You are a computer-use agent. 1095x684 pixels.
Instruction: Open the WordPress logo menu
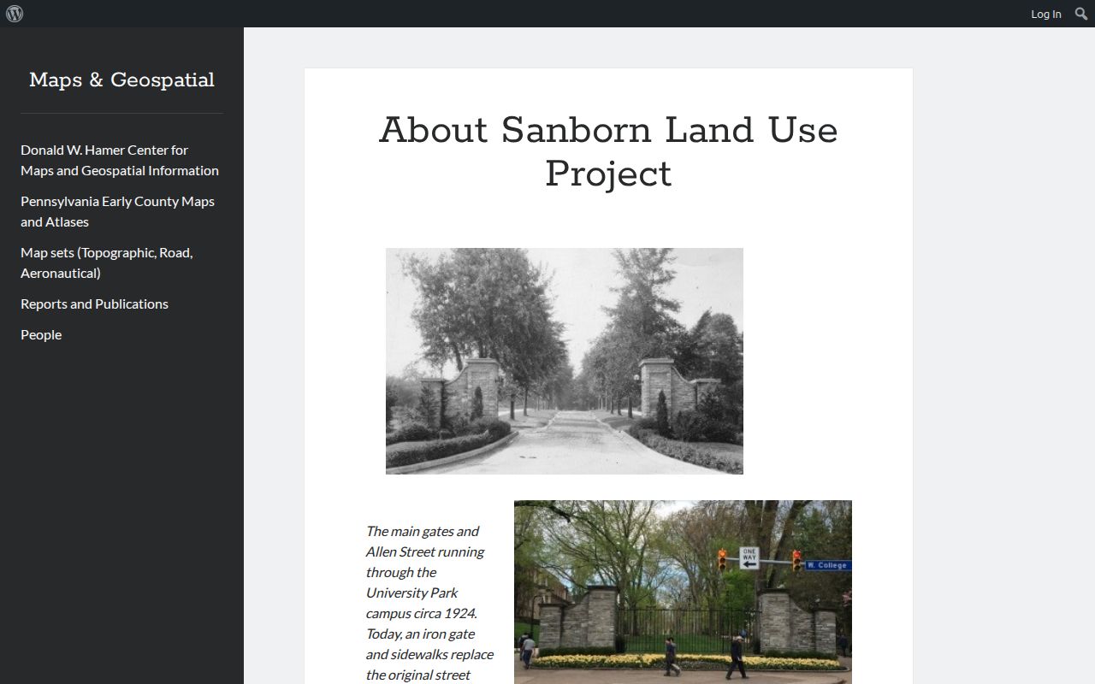click(15, 14)
